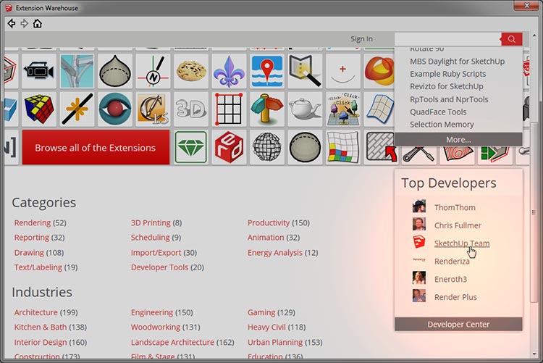Screen dimensions: 543x363
Task: Click Browse all of the Extensions
Action: [96, 147]
